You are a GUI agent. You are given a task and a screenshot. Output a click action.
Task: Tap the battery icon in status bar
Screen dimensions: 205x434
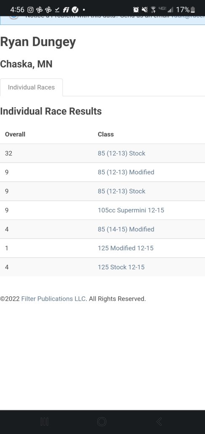pos(193,10)
